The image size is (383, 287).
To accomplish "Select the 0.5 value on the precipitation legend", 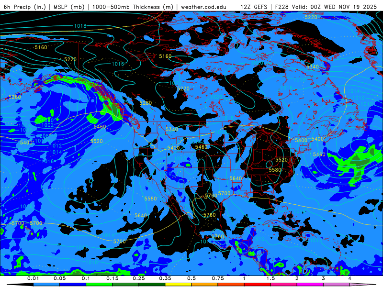I will (191, 278).
